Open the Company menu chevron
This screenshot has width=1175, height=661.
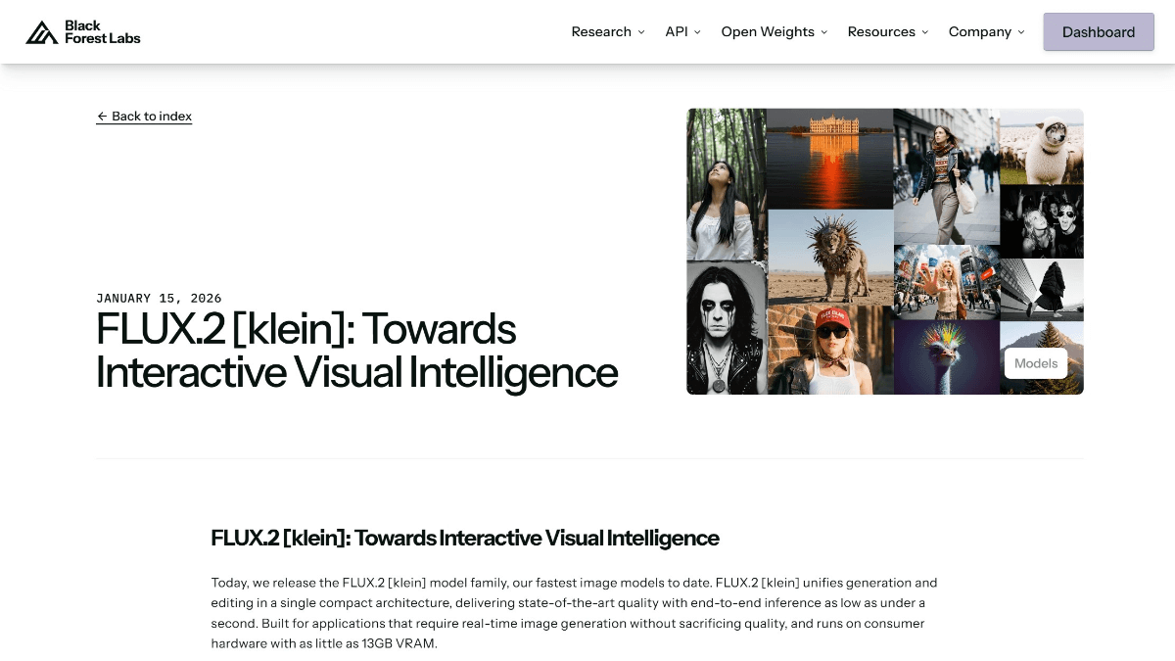pos(1020,32)
